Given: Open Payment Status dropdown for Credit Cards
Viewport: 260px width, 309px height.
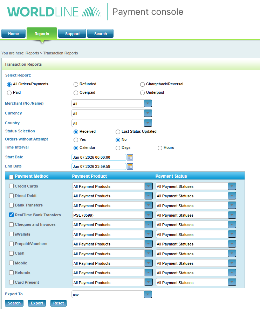Looking at the screenshot, I should pyautogui.click(x=232, y=186).
